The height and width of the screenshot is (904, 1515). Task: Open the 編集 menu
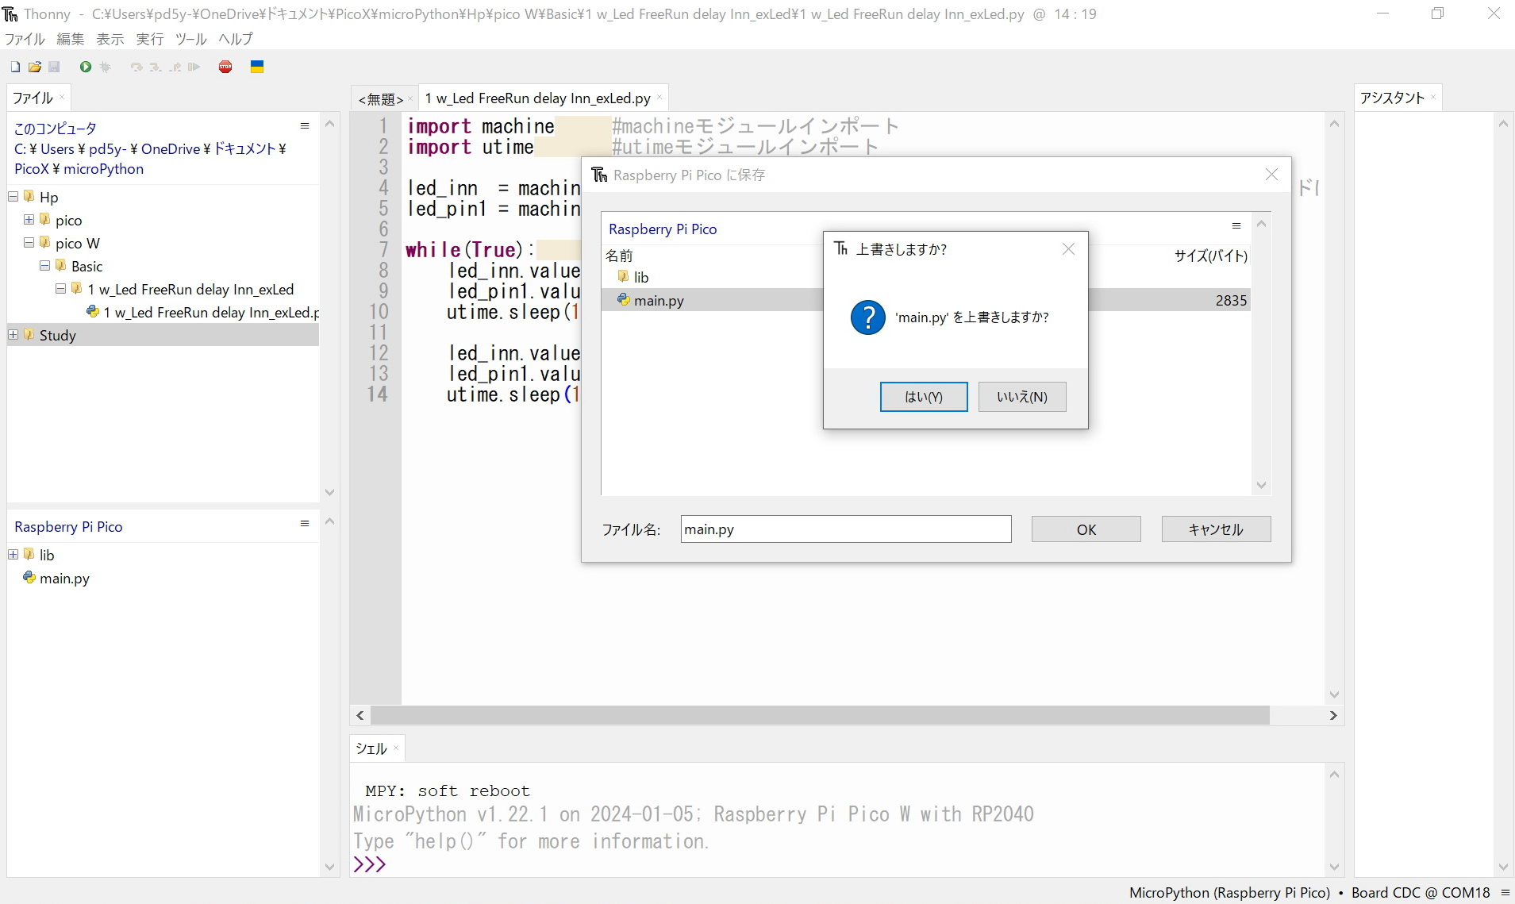(70, 39)
